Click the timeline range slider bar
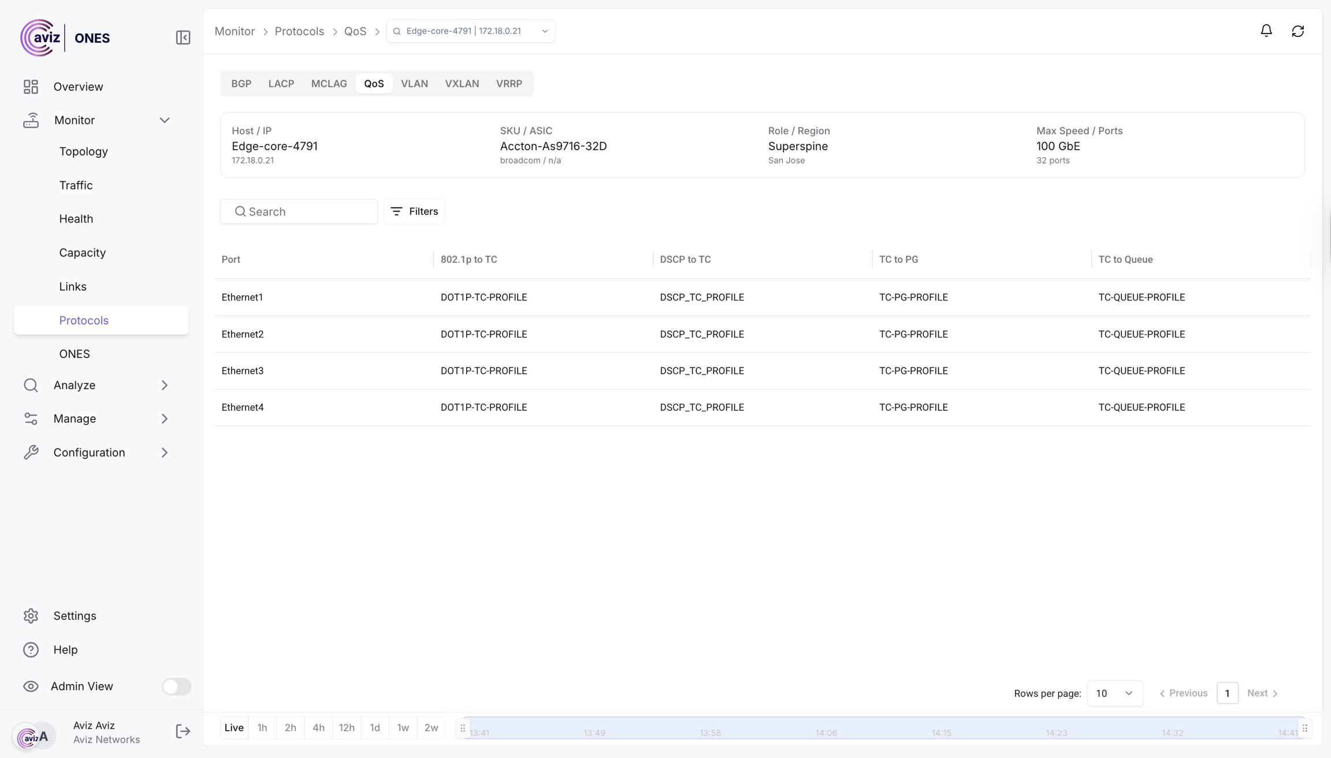 (x=883, y=728)
